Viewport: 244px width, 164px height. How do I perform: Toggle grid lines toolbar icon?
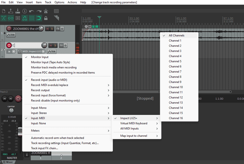[32, 18]
